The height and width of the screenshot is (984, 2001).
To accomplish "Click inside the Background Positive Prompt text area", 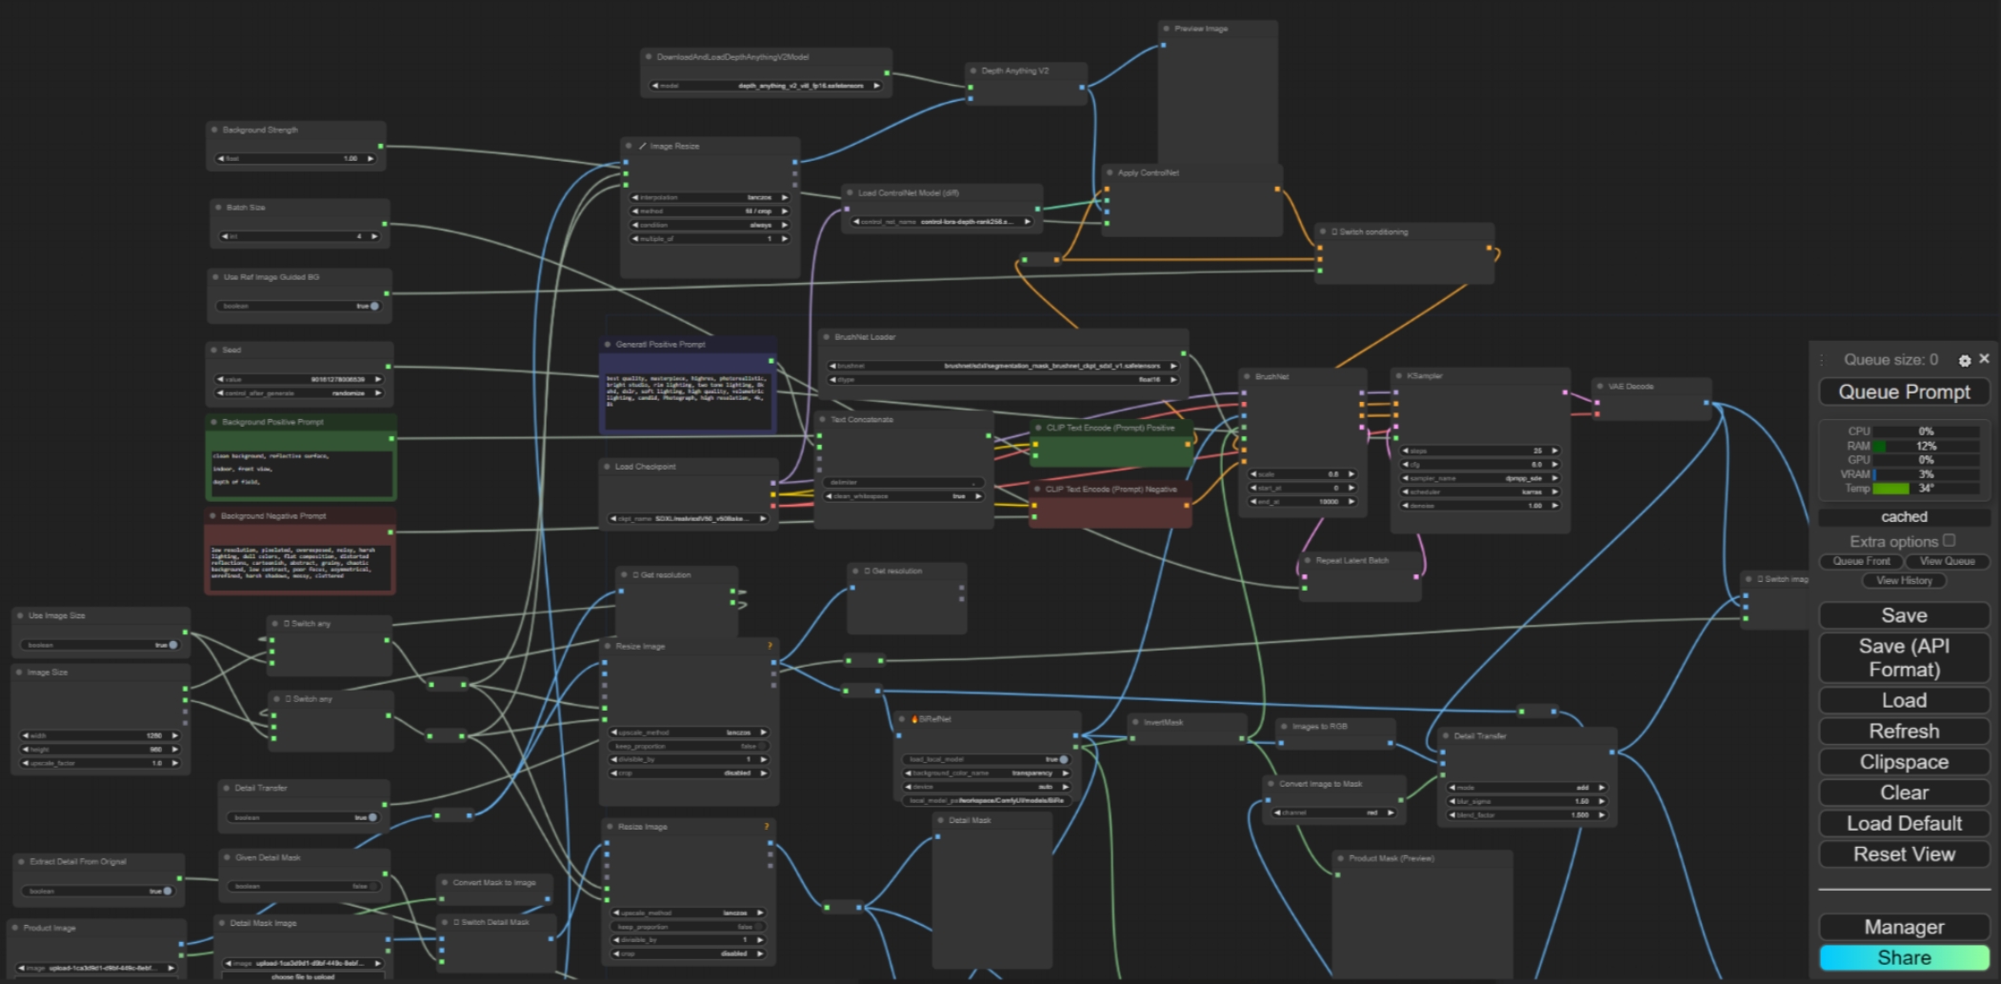I will [300, 471].
